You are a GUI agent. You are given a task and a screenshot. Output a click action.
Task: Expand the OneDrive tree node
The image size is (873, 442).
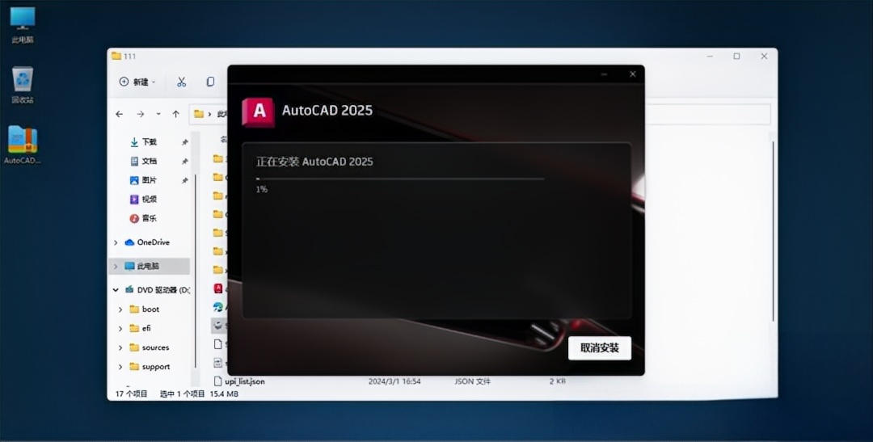116,242
